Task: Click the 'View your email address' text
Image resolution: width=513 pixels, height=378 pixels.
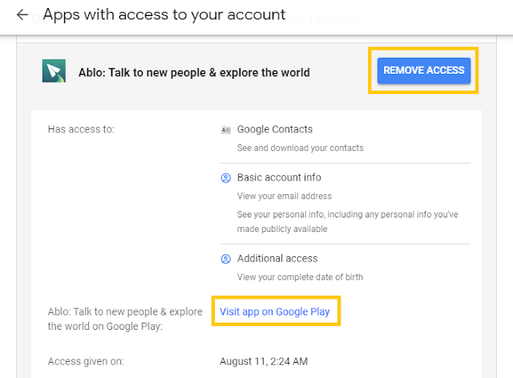Action: coord(284,196)
